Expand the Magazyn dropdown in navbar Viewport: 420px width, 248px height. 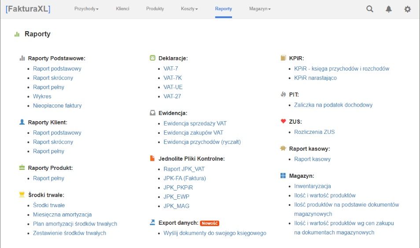click(x=260, y=9)
